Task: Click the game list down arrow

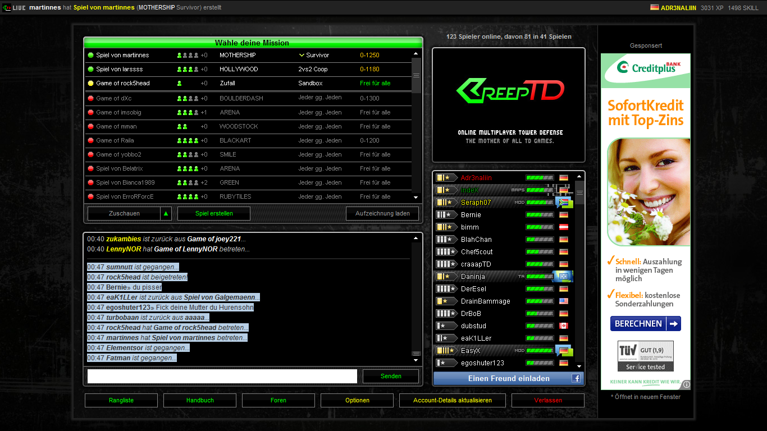Action: [x=416, y=198]
